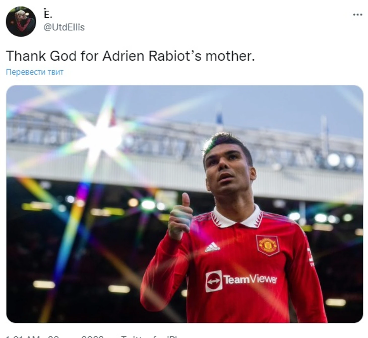
Task: Click the floodlights at right of stadium roof
Action: tap(342, 160)
